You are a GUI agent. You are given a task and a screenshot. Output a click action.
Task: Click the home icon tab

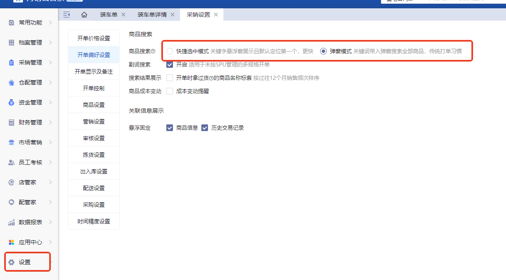84,15
